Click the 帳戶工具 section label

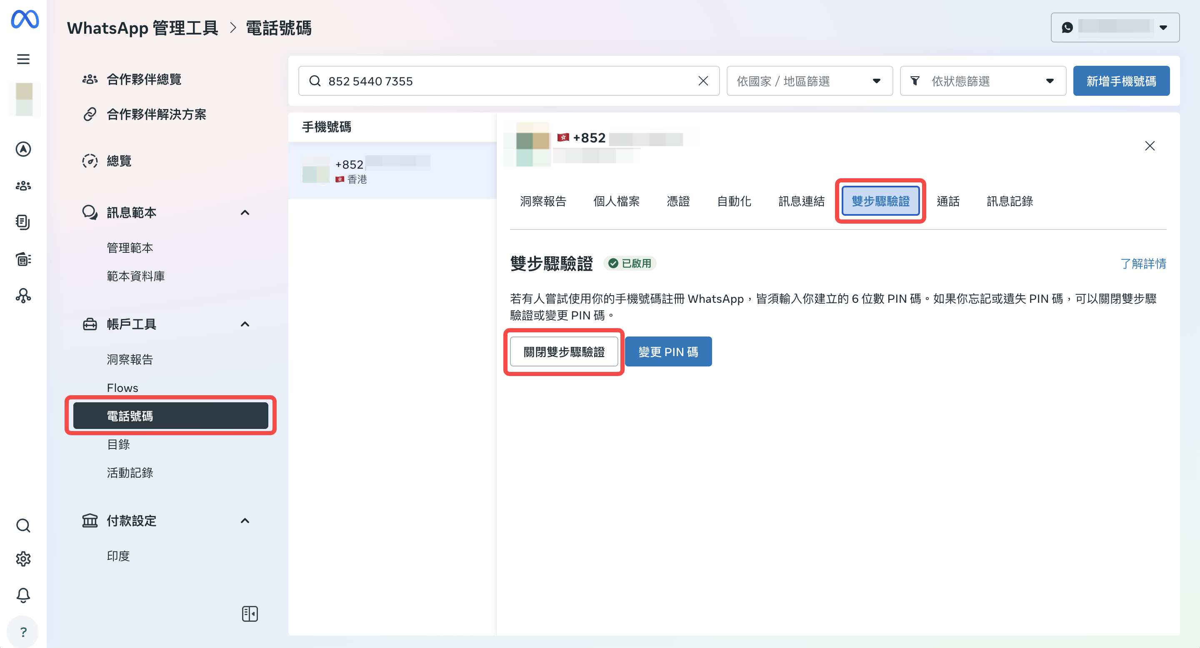pos(131,324)
